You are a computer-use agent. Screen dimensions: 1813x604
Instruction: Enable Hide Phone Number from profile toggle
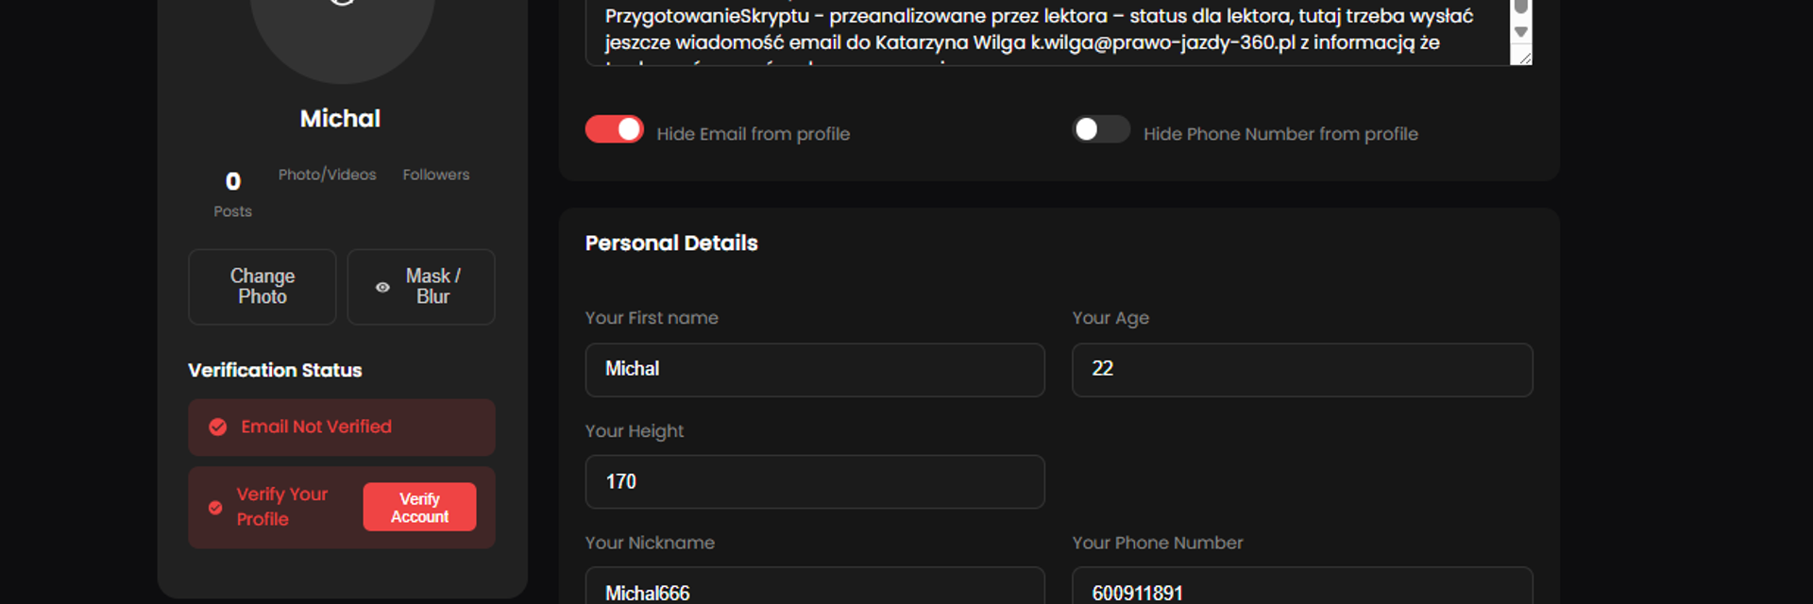(1101, 129)
